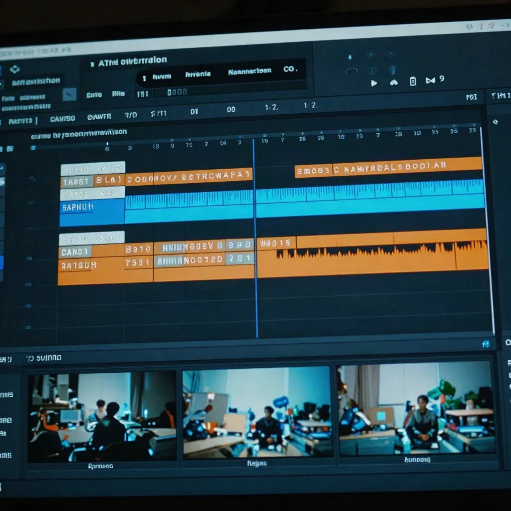Click the "8810" clip label
Viewport: 511px width, 511px height.
click(x=138, y=250)
